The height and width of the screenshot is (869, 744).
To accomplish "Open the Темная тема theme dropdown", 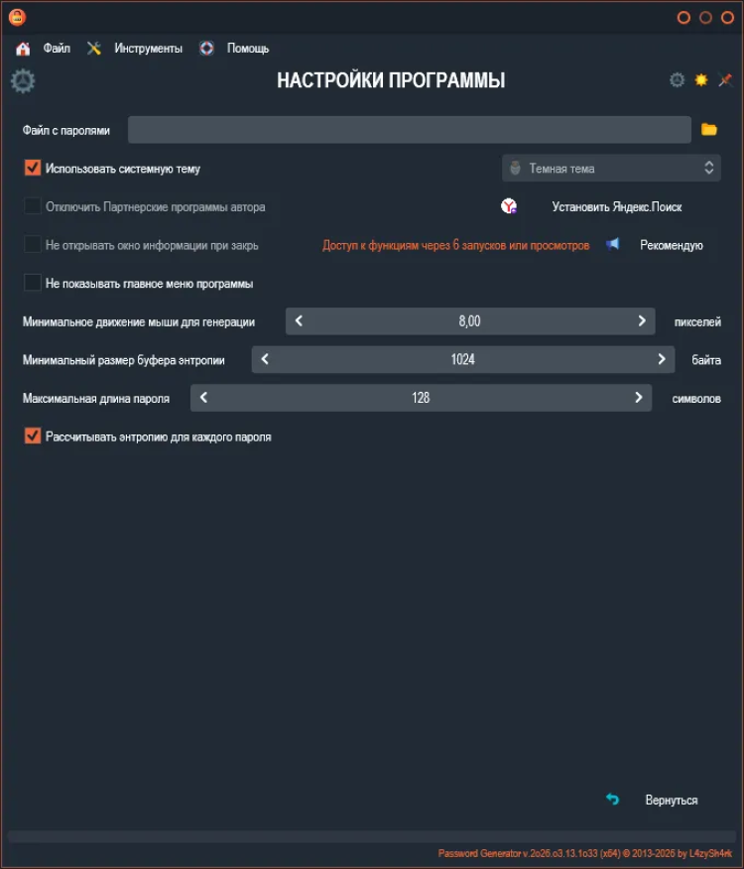I will click(x=611, y=169).
